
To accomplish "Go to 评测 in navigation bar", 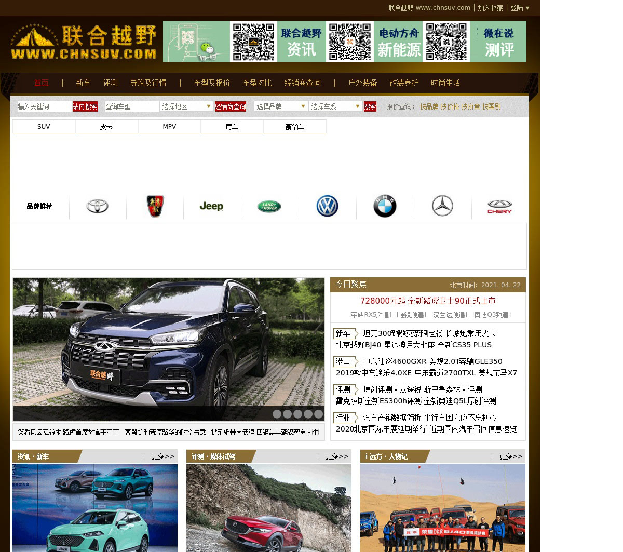I will [110, 83].
